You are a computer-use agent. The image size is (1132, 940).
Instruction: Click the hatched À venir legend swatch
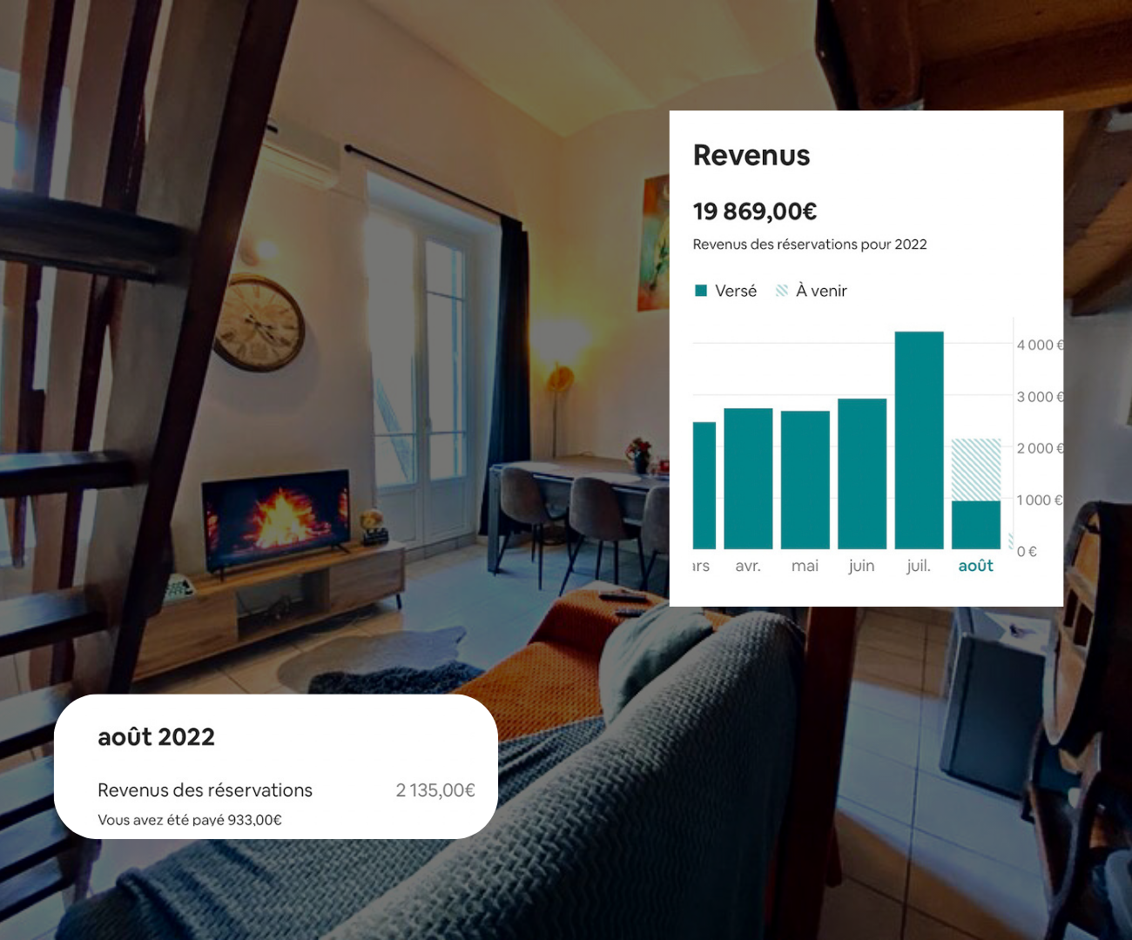(x=782, y=291)
